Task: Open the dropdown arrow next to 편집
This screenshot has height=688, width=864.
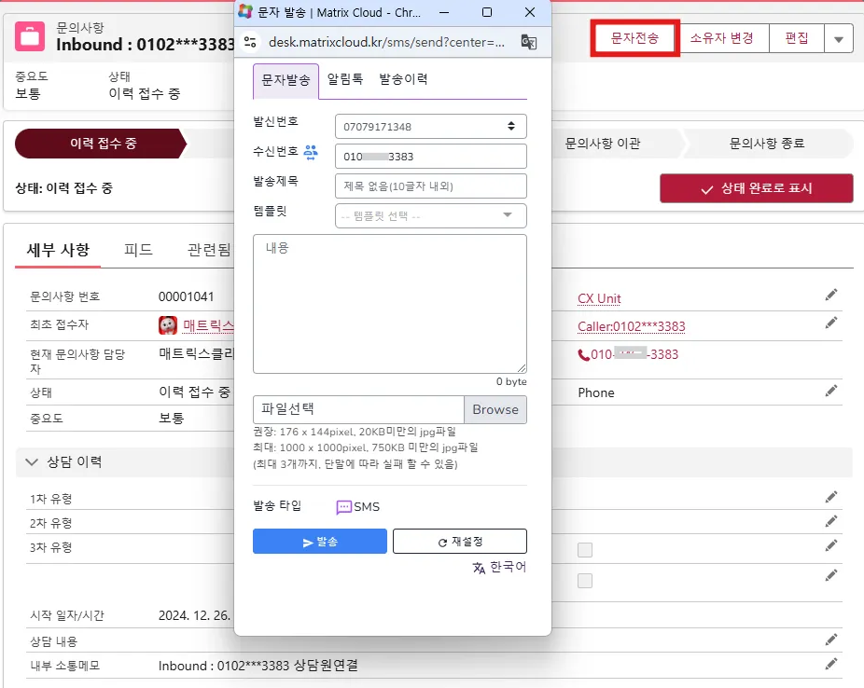Action: point(838,39)
